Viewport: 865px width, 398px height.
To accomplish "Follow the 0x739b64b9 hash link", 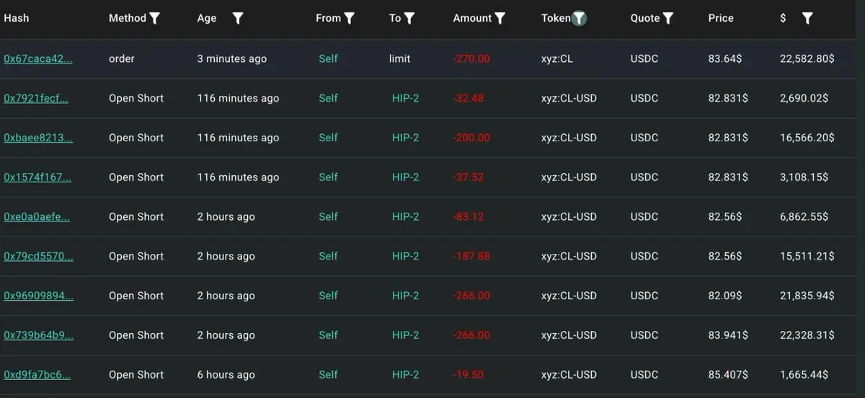I will (38, 335).
